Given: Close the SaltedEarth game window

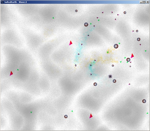Looking at the screenshot, I should point(147,2).
